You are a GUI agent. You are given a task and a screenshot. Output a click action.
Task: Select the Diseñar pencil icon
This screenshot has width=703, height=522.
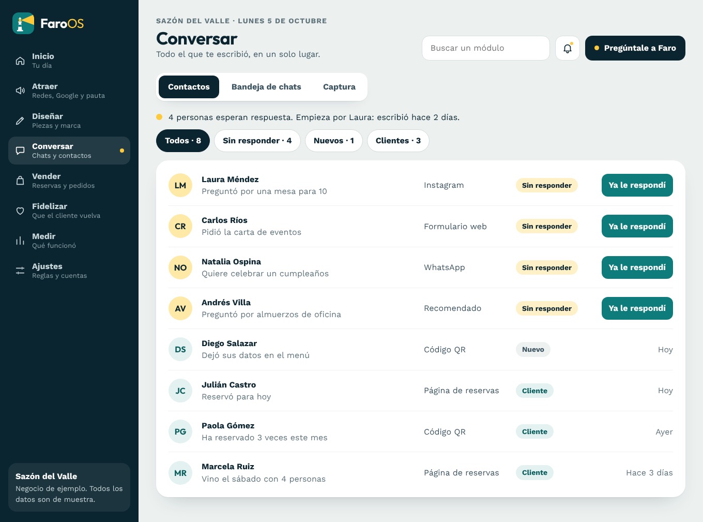[20, 121]
